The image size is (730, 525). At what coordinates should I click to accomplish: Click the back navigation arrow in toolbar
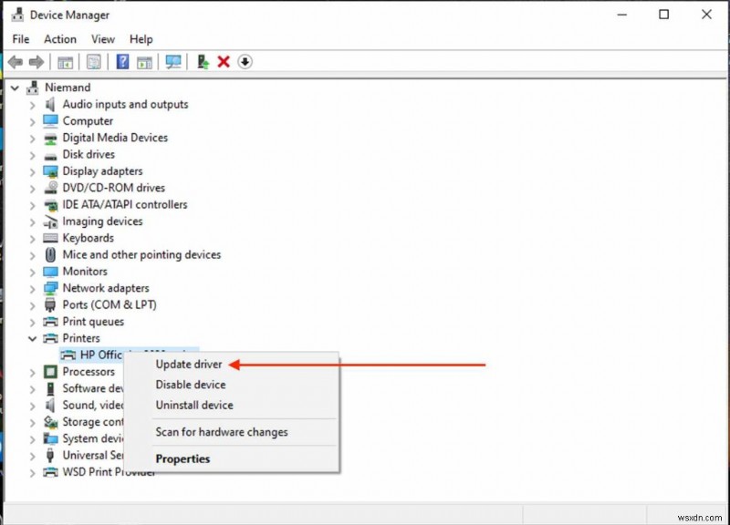point(16,61)
